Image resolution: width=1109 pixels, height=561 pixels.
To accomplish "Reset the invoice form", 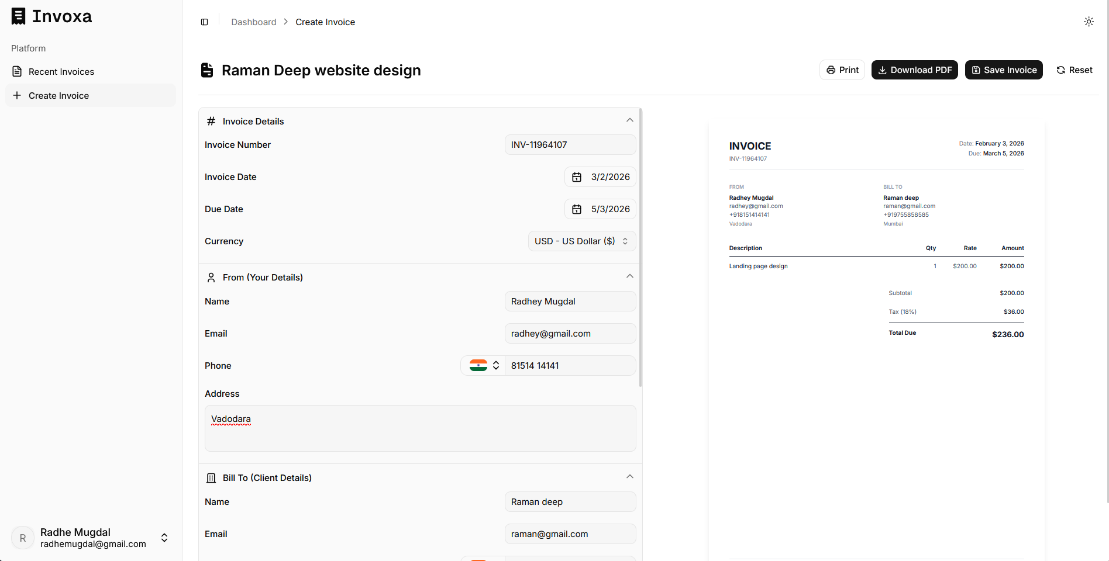I will point(1074,70).
